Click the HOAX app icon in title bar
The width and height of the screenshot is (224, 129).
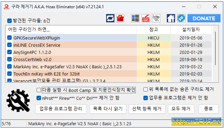[x=7, y=7]
